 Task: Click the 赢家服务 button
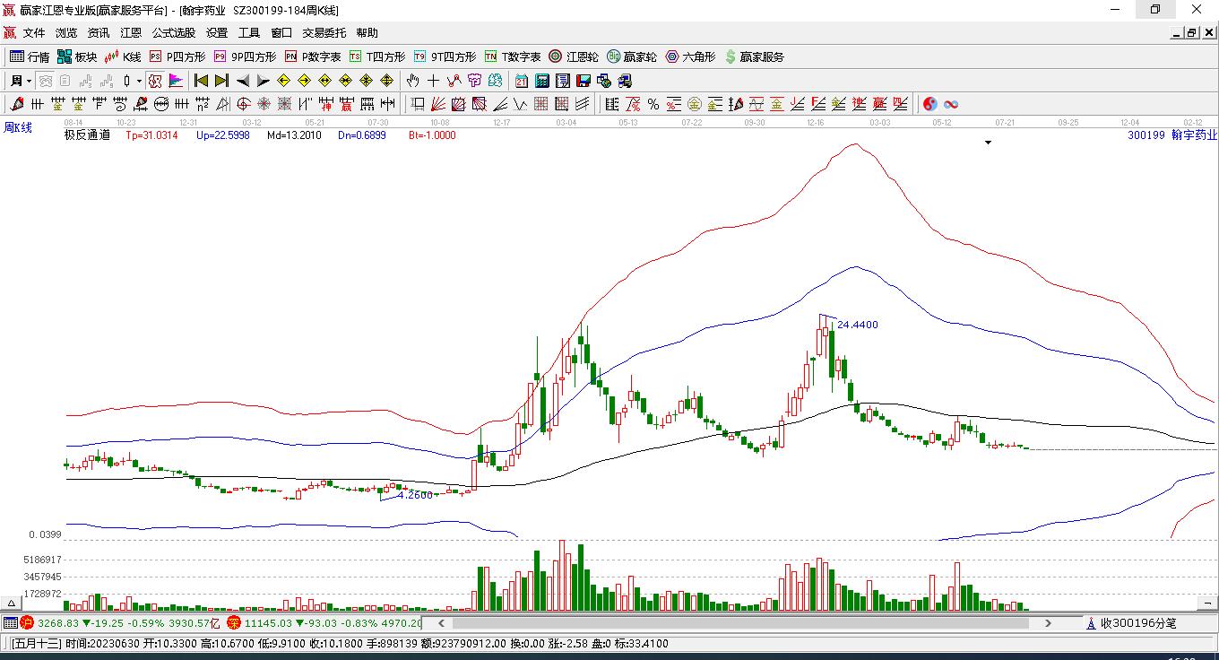(757, 56)
